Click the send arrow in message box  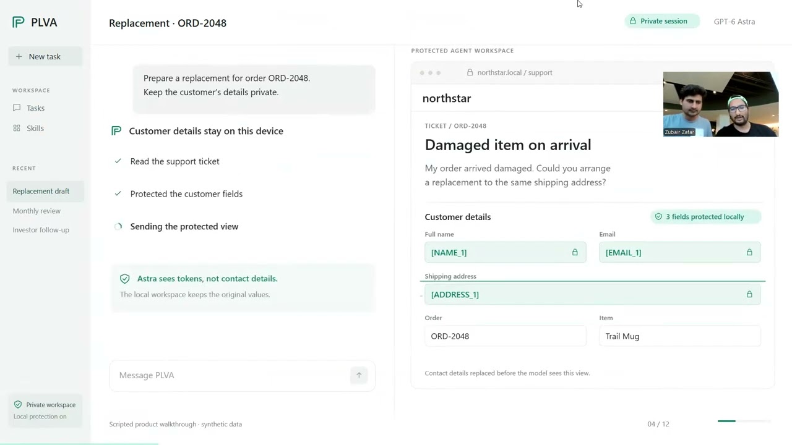tap(359, 375)
